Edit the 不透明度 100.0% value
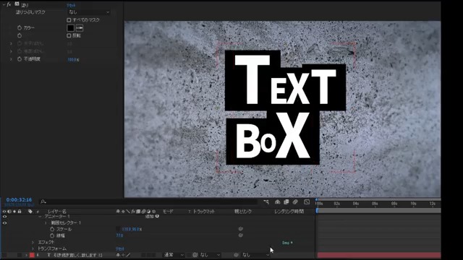 73,60
